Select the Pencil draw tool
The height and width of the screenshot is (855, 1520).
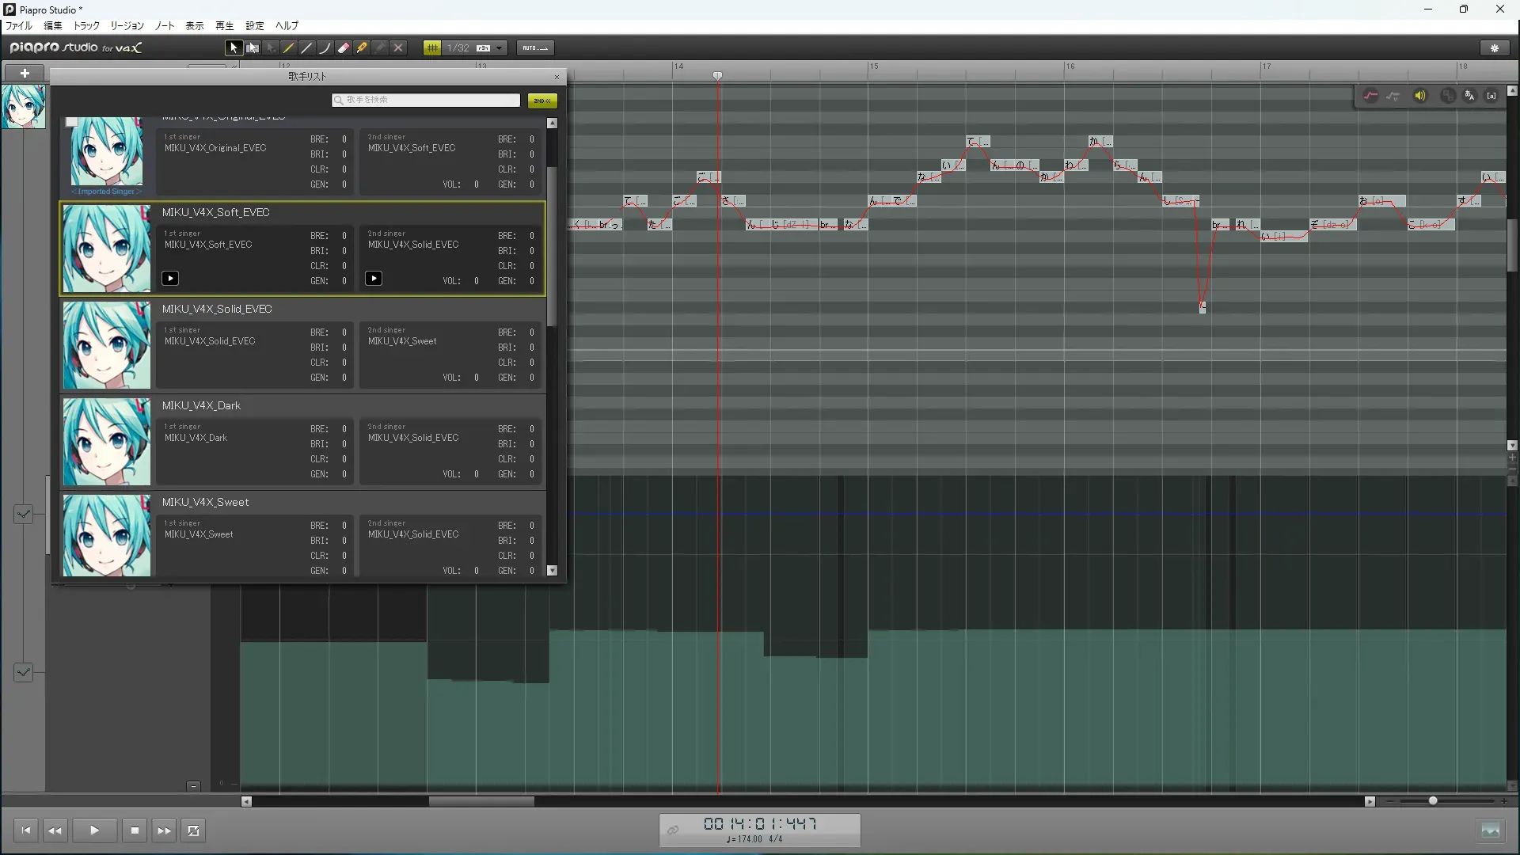tap(289, 48)
